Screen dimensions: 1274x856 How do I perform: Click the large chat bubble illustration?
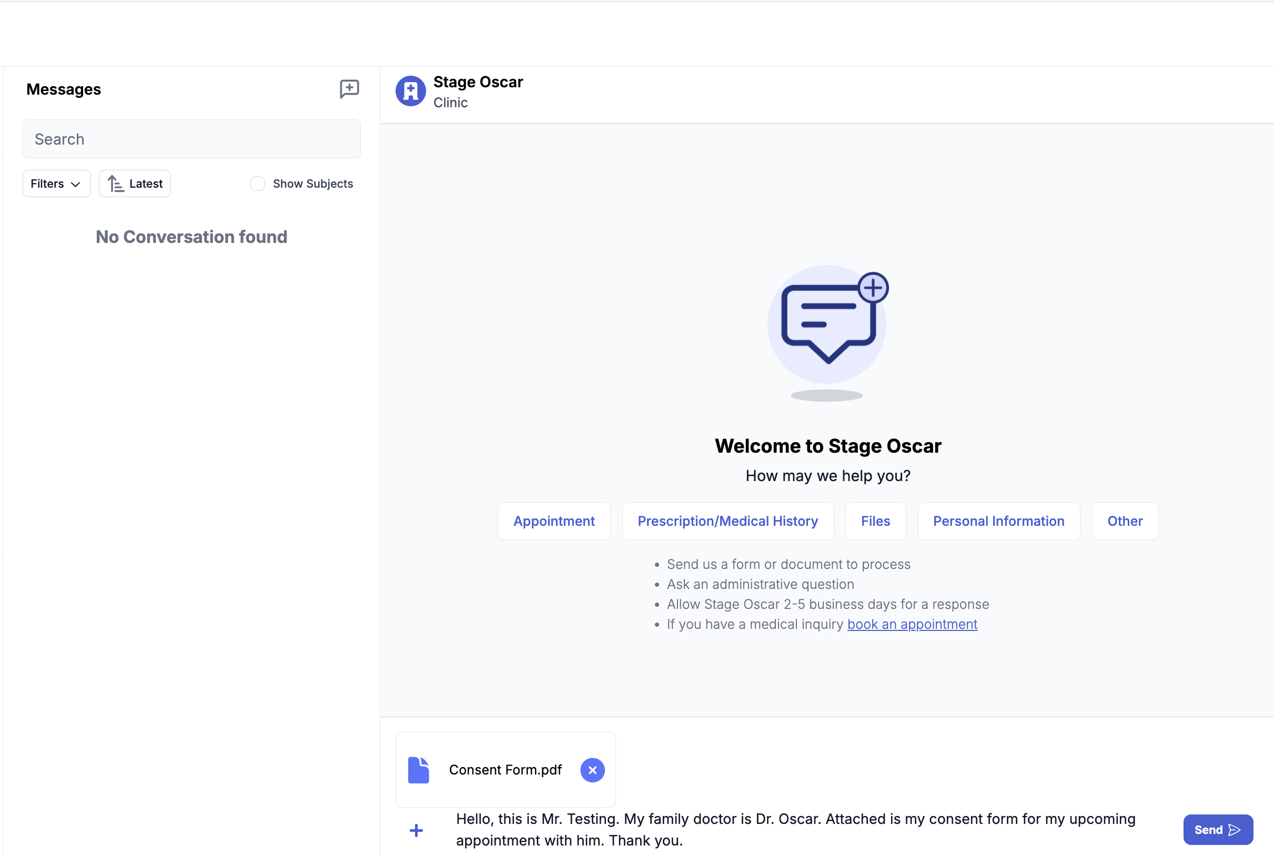827,325
